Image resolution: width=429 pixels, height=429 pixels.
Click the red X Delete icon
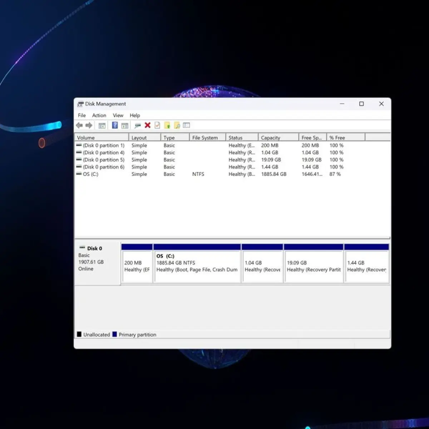click(x=147, y=125)
